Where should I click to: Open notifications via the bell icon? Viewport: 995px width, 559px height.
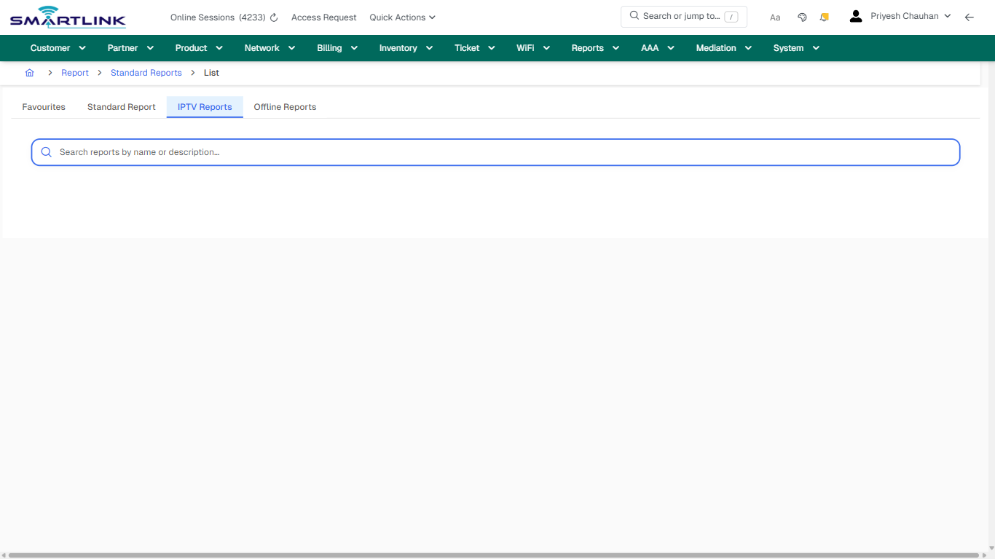click(x=824, y=16)
